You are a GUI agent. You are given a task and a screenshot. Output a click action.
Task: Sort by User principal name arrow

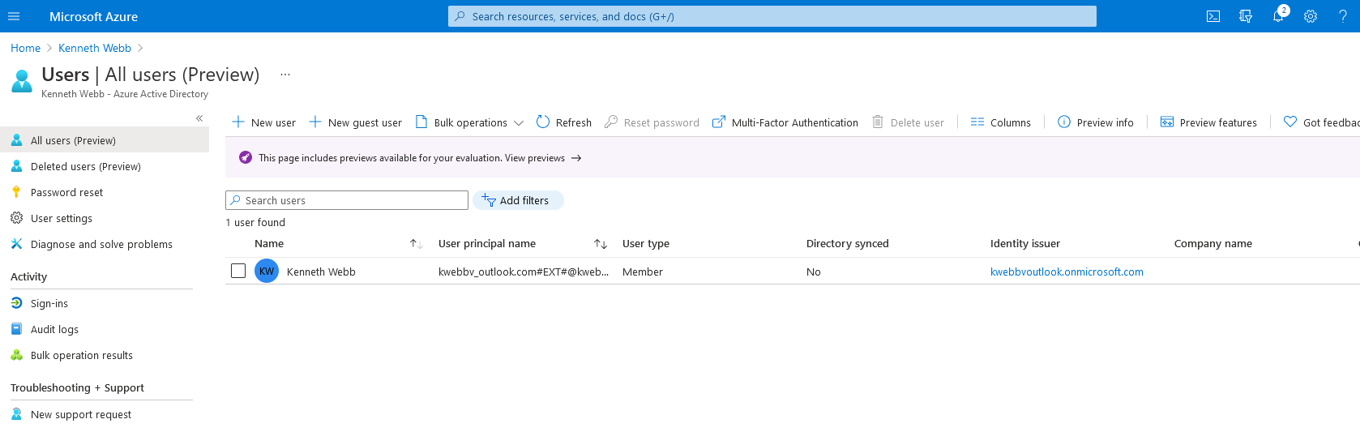pos(601,244)
